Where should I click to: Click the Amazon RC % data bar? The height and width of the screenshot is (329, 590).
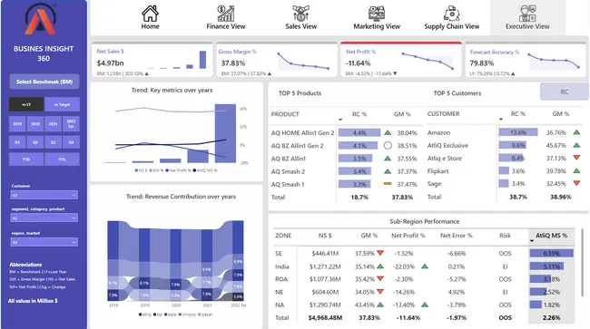(x=518, y=132)
